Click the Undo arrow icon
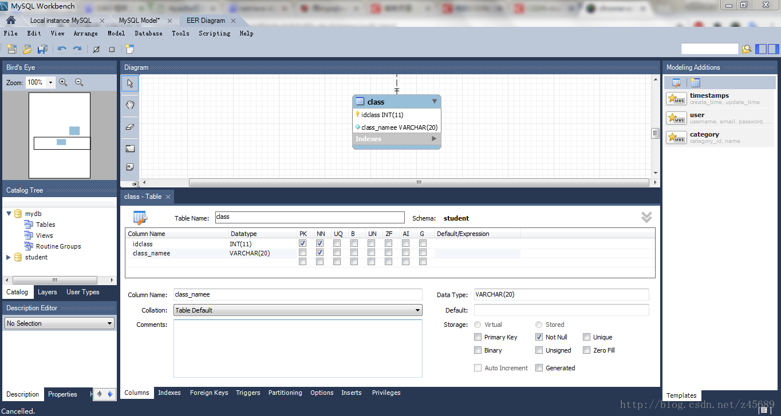 [x=62, y=49]
